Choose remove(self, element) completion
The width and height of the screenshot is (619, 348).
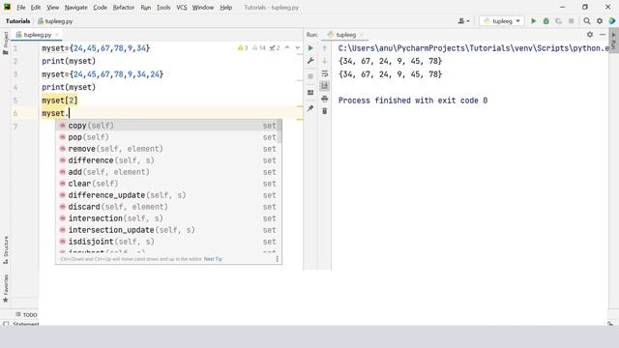pos(167,149)
